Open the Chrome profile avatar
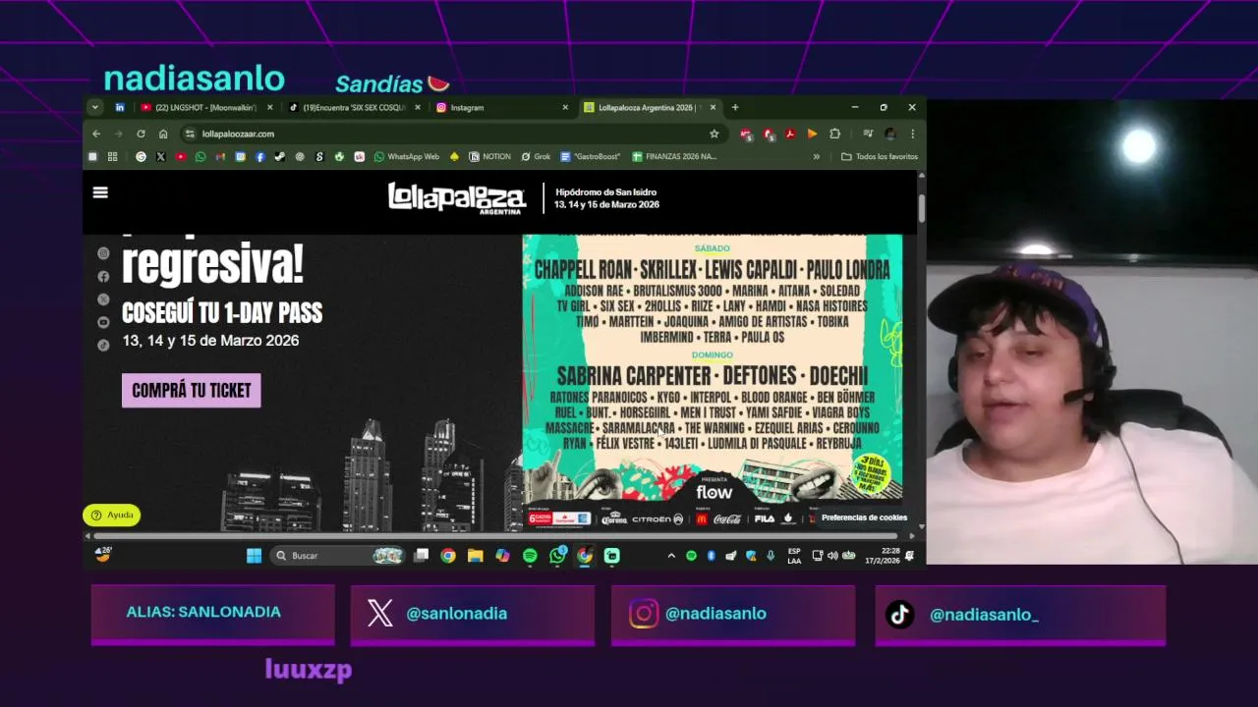The height and width of the screenshot is (707, 1258). click(889, 134)
